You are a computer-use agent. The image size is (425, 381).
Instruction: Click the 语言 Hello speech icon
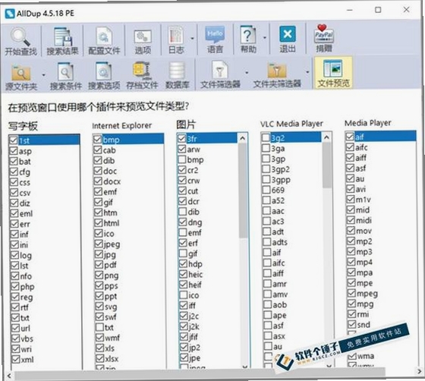click(x=215, y=35)
